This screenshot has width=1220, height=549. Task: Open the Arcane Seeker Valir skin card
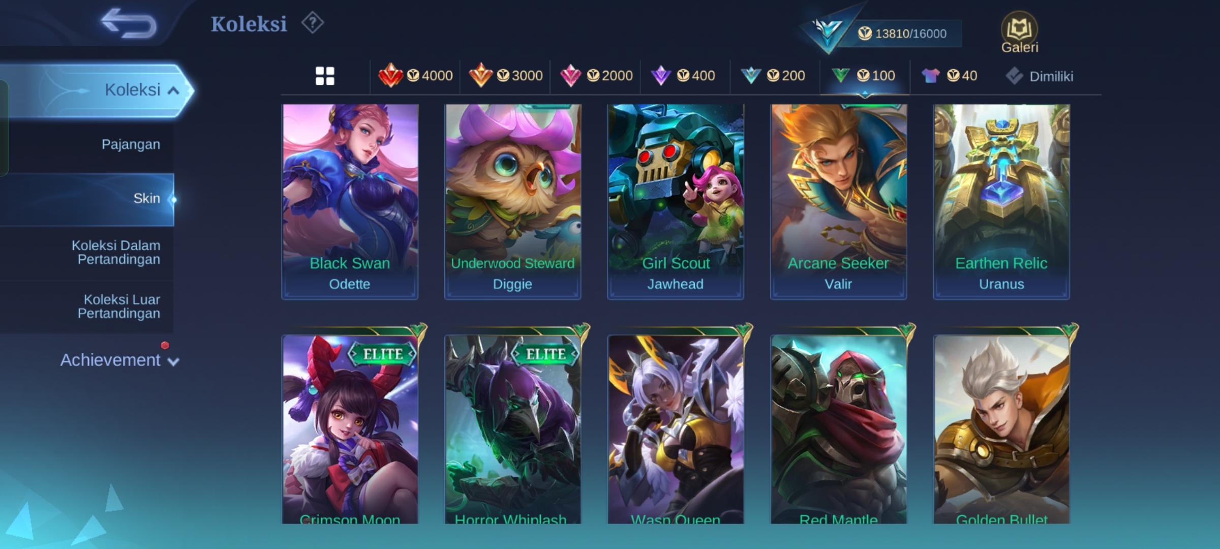tap(838, 202)
